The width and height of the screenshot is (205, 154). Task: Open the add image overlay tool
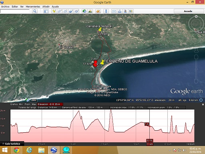[x=71, y=11]
